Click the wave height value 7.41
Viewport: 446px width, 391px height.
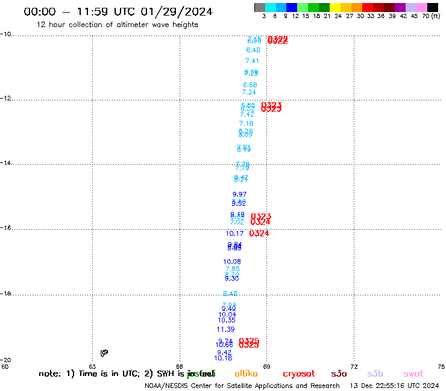[252, 61]
